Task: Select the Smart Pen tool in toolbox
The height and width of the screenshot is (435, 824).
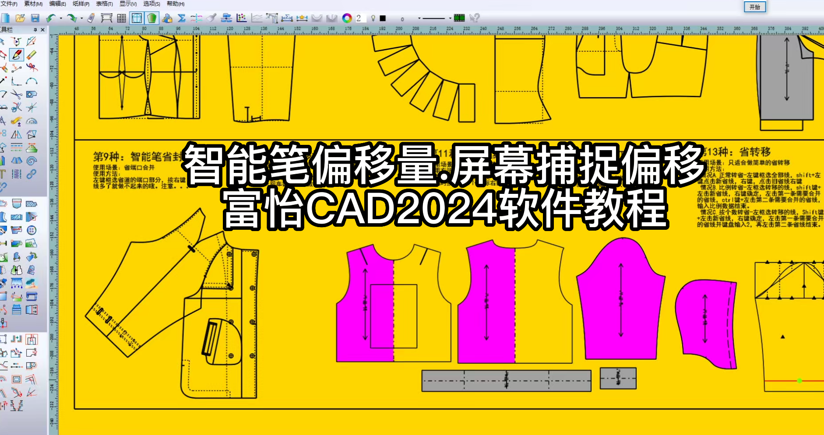Action: pos(17,55)
